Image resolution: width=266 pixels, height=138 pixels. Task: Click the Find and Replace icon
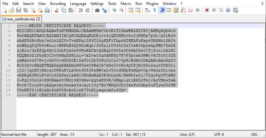tap(104, 10)
